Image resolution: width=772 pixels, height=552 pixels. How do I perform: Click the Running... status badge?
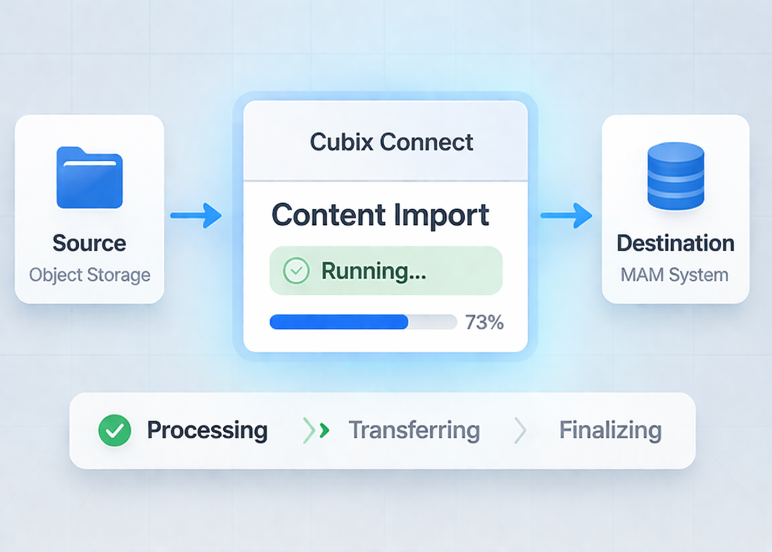pos(385,271)
